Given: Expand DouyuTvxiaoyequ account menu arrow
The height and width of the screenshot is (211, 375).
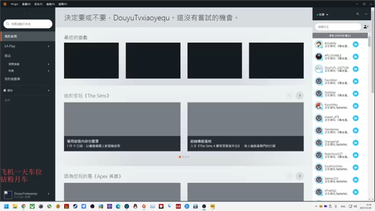Looking at the screenshot, I should (49, 194).
